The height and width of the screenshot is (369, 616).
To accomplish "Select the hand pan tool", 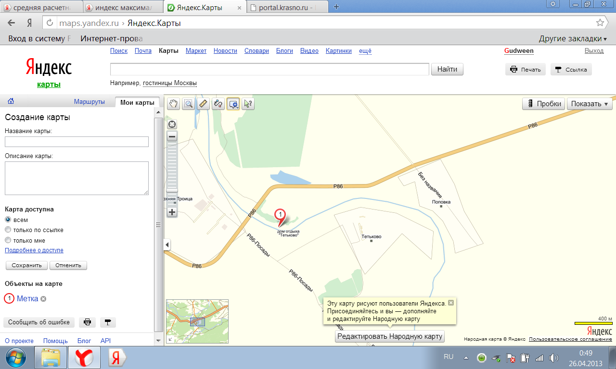I will [173, 103].
